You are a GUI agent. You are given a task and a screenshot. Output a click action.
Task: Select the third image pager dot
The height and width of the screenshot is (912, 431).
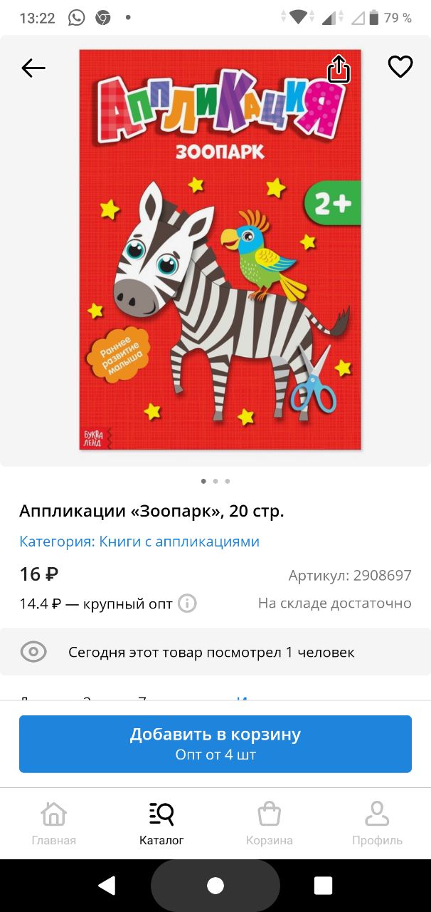[x=228, y=481]
